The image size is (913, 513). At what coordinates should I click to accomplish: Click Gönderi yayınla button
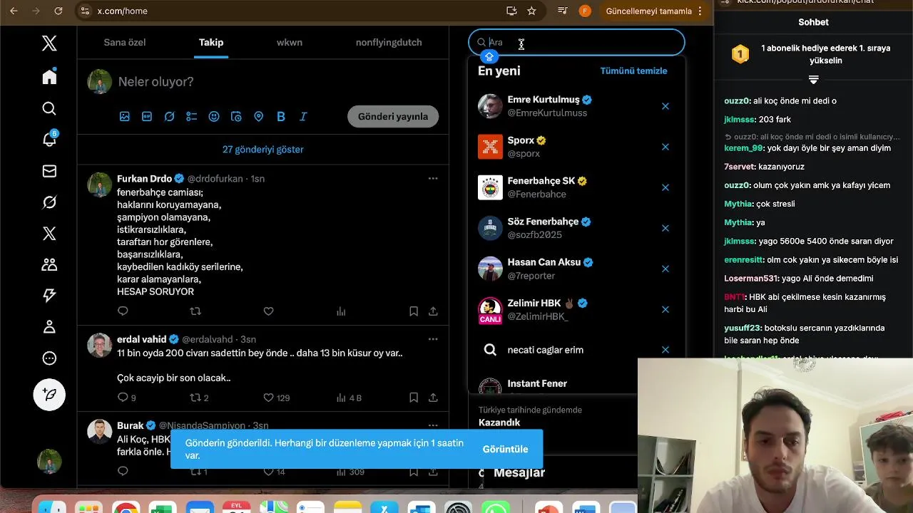tap(393, 116)
